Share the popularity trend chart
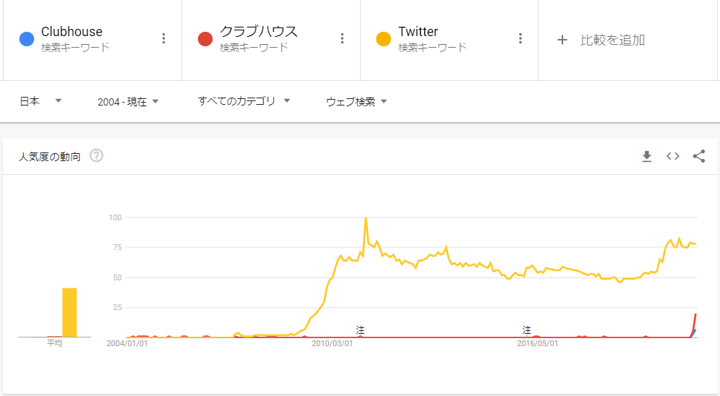This screenshot has width=720, height=396. point(699,157)
